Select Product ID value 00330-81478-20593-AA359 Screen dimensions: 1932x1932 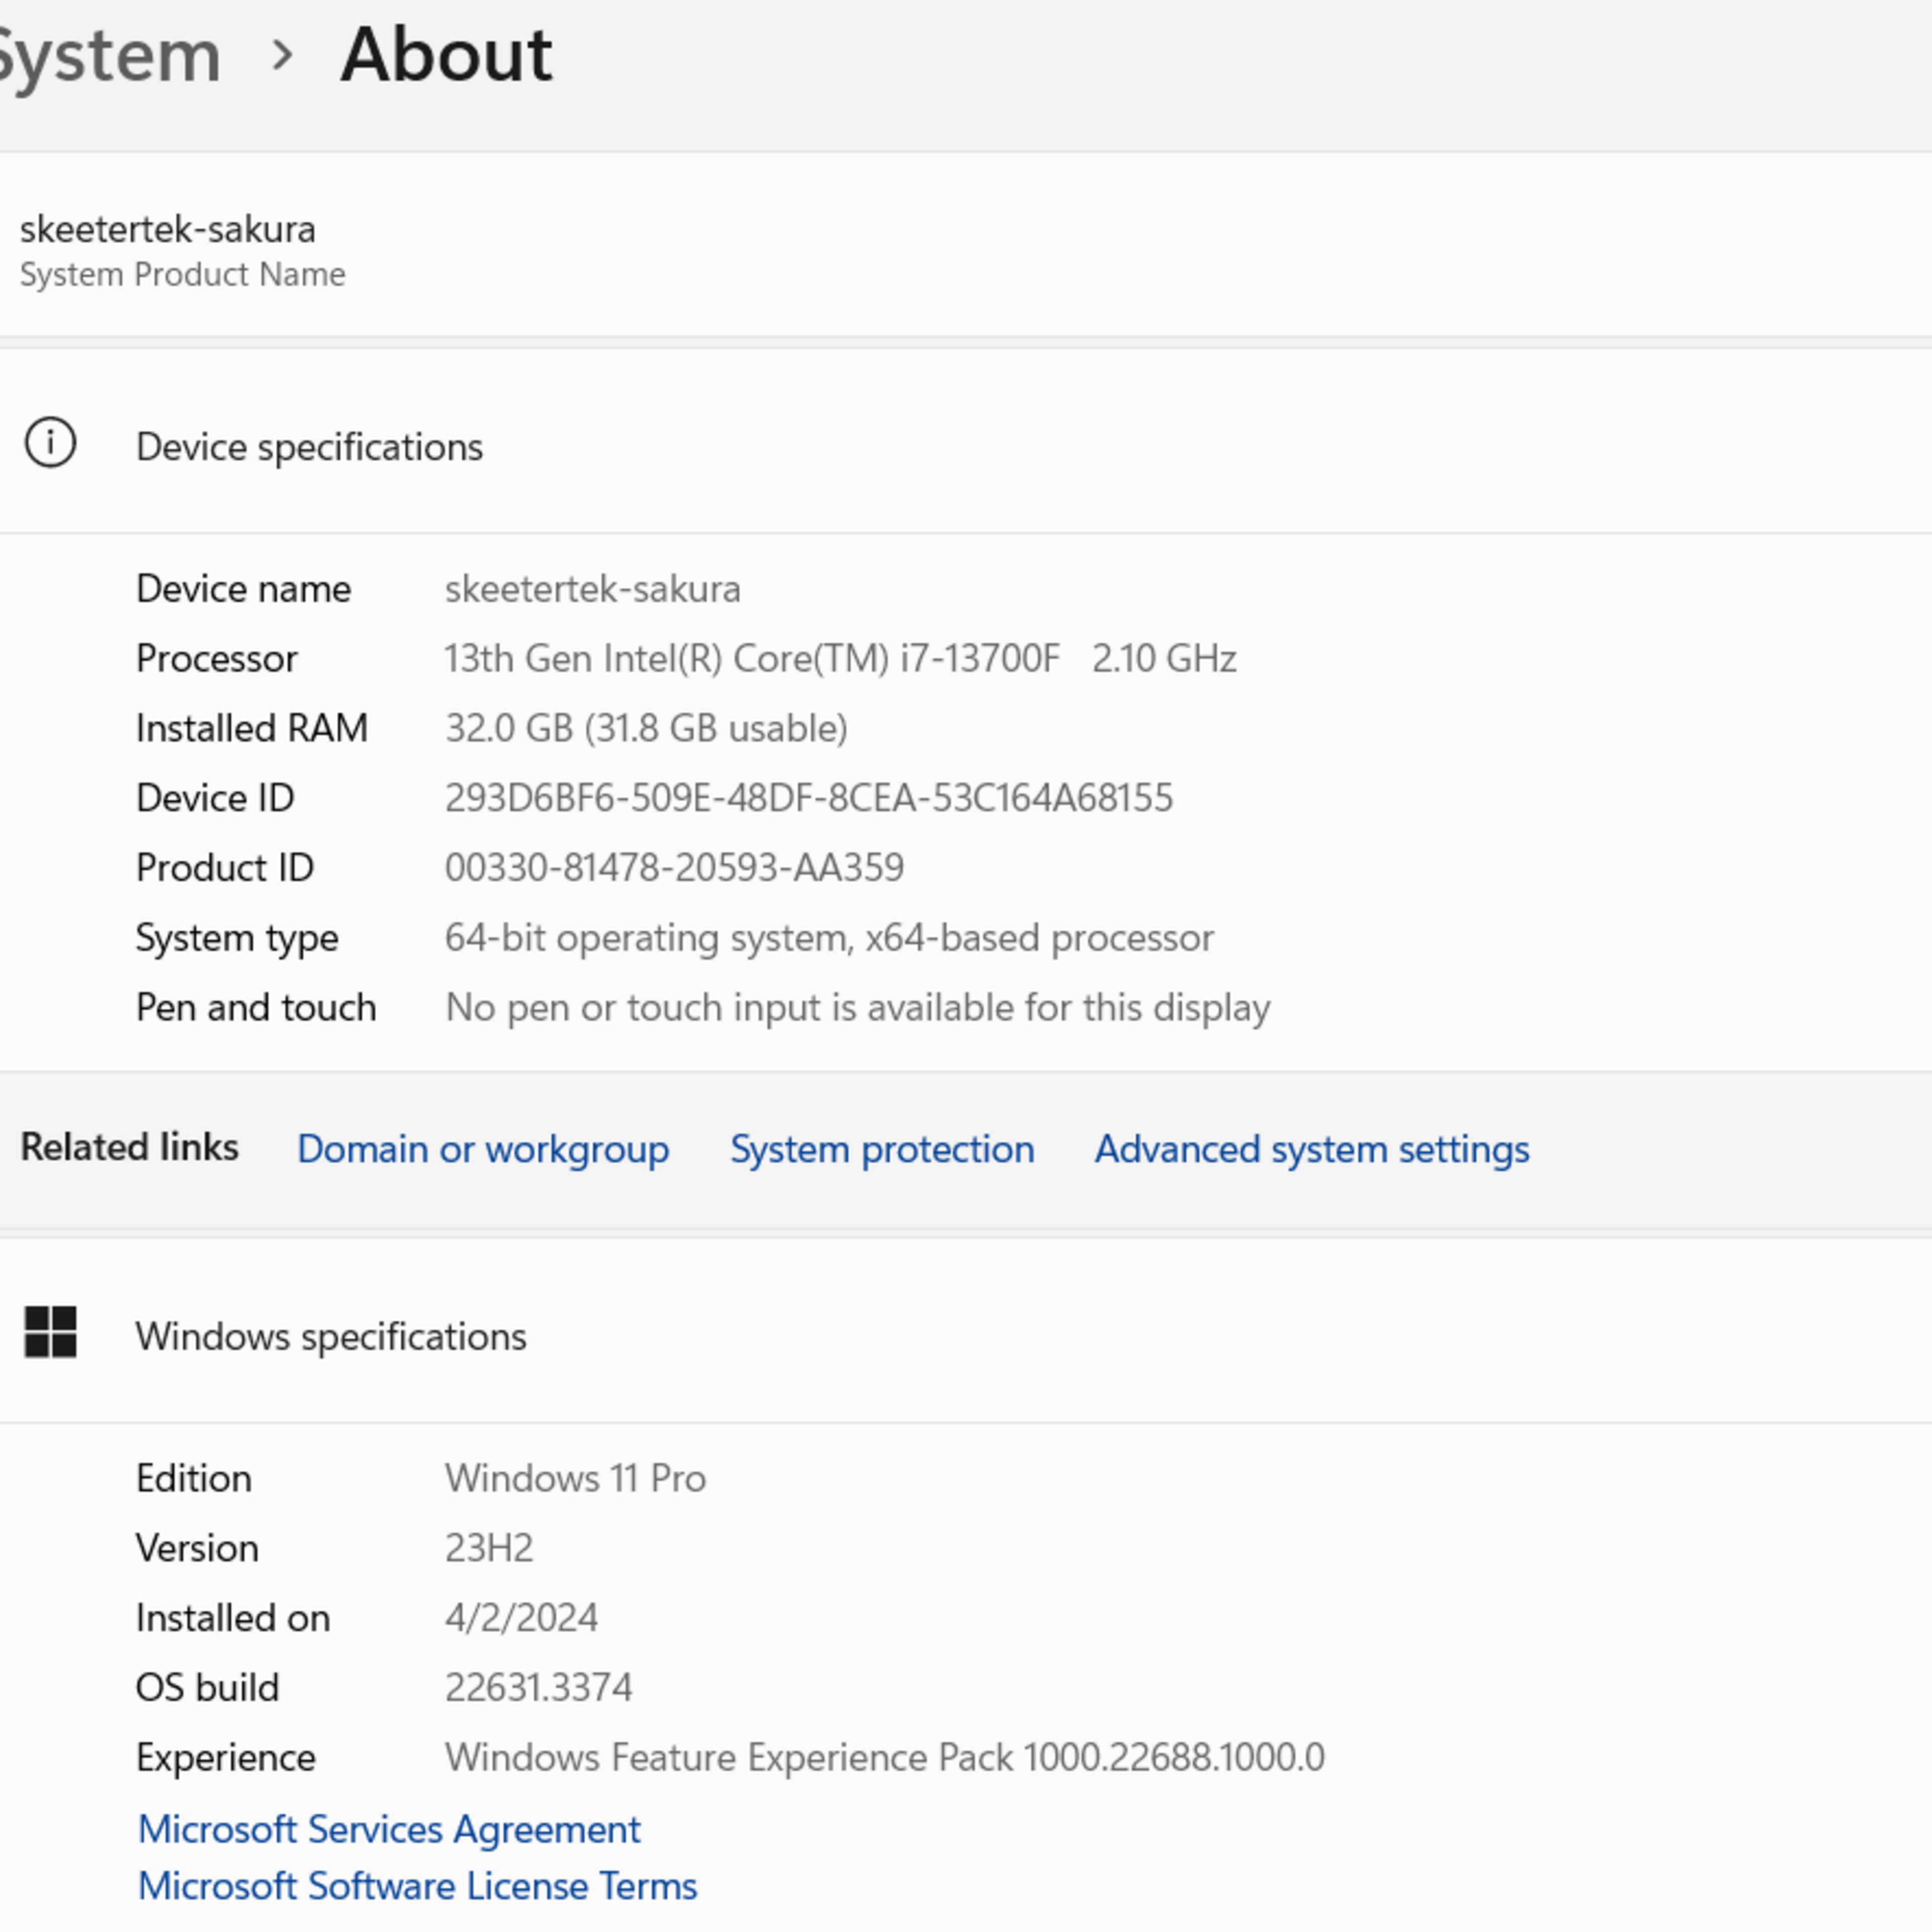pos(675,867)
